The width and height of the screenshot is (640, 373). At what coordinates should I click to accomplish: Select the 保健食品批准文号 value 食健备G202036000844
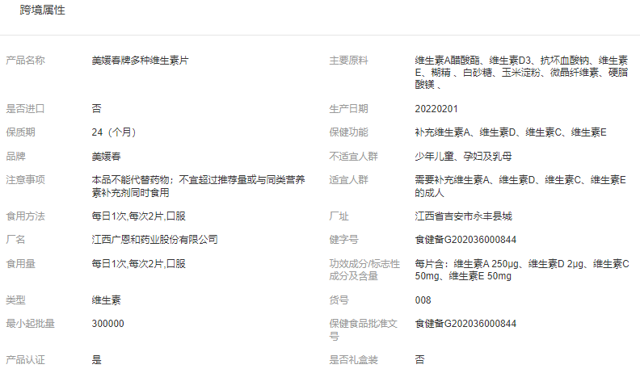pyautogui.click(x=465, y=324)
